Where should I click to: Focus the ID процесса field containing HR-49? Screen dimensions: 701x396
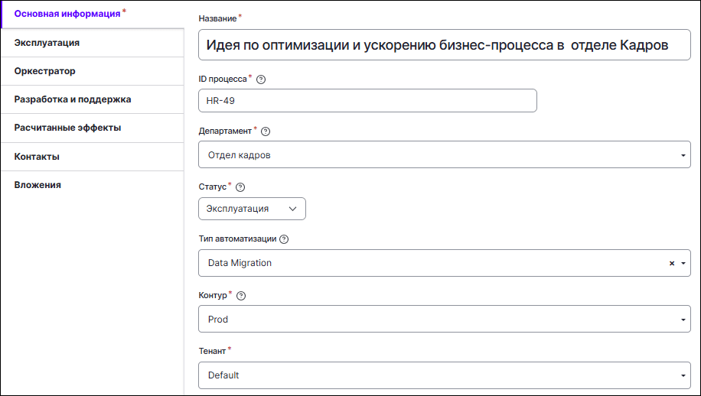point(367,101)
